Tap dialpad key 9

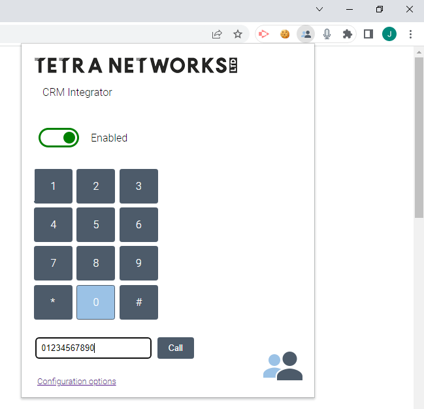tap(139, 264)
